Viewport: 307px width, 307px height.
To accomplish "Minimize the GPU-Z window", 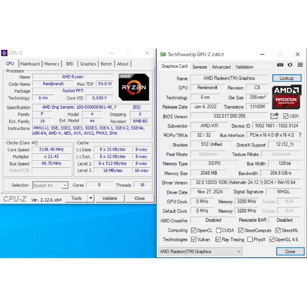I will (262, 54).
